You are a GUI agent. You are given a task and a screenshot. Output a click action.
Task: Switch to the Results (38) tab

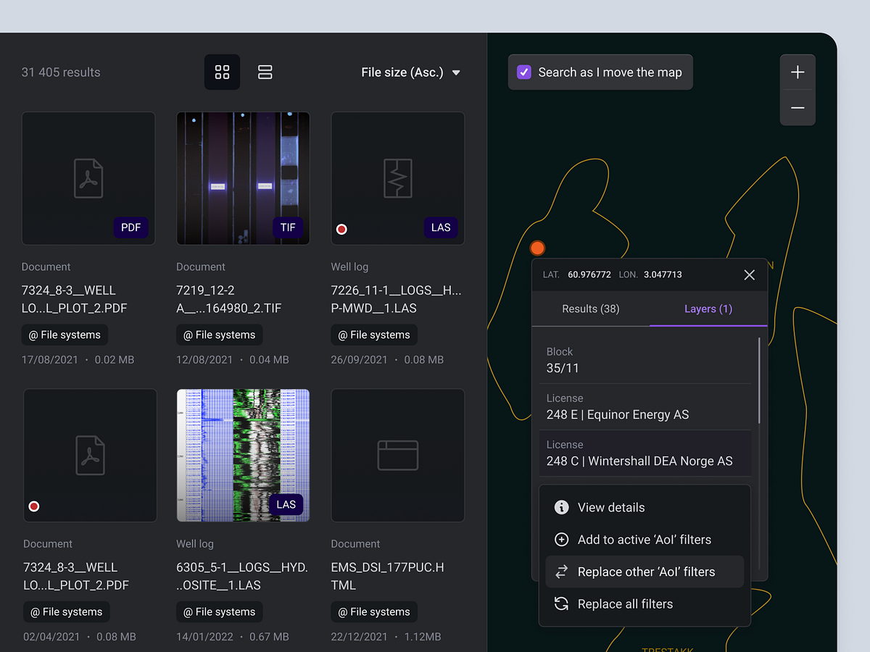pos(590,309)
